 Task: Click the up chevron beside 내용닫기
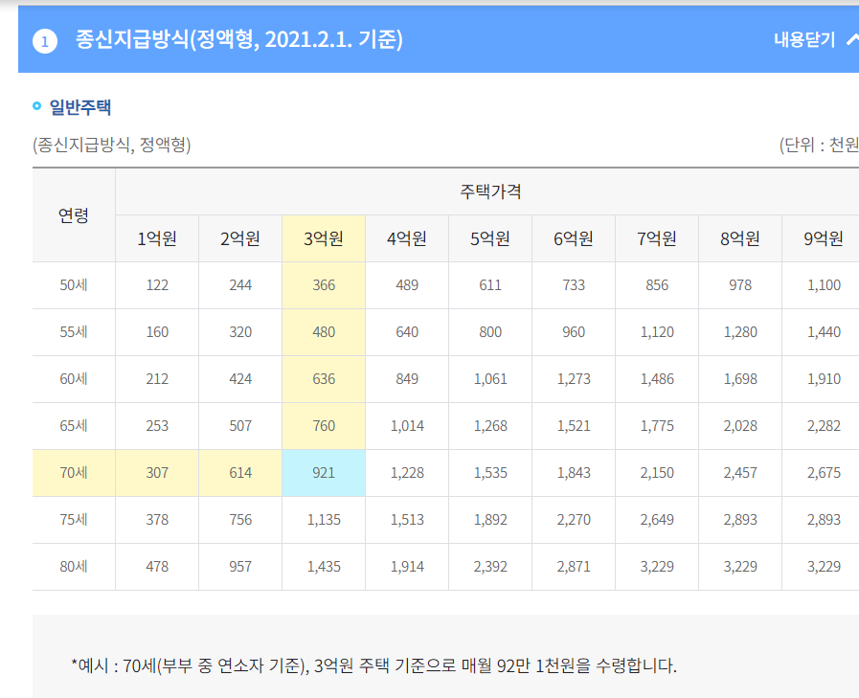[853, 39]
